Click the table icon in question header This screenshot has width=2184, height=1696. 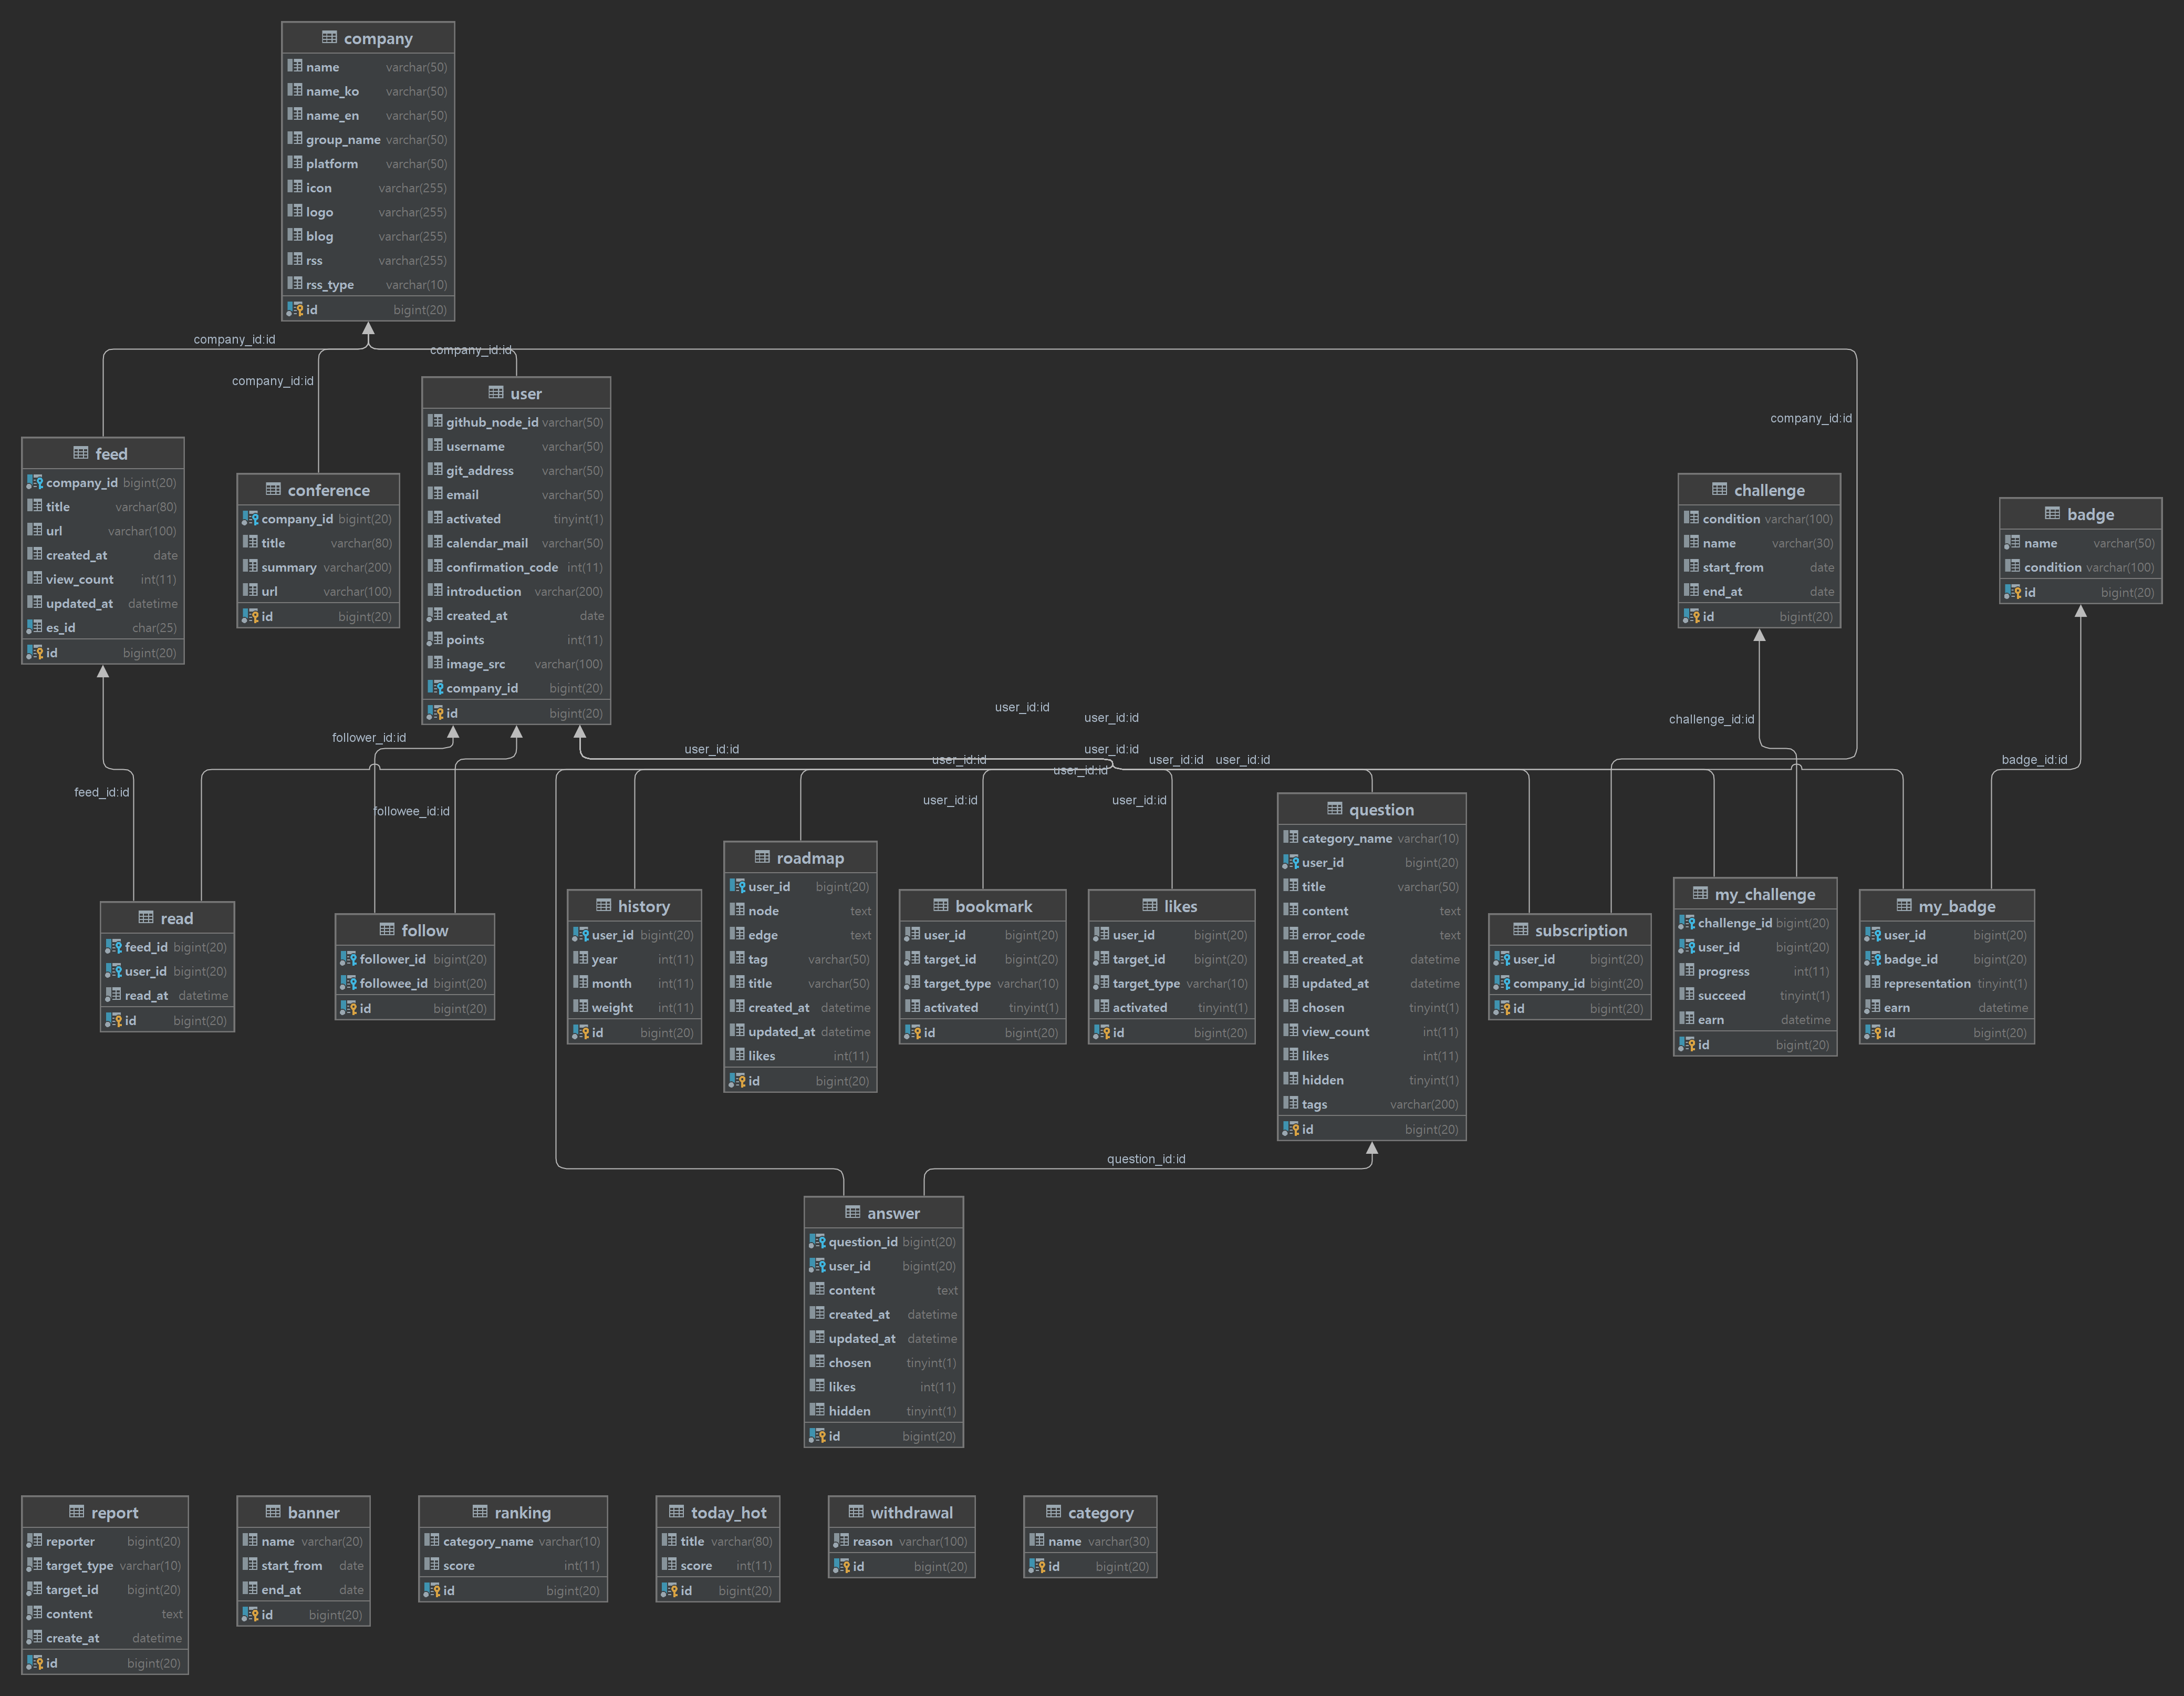(x=1334, y=809)
